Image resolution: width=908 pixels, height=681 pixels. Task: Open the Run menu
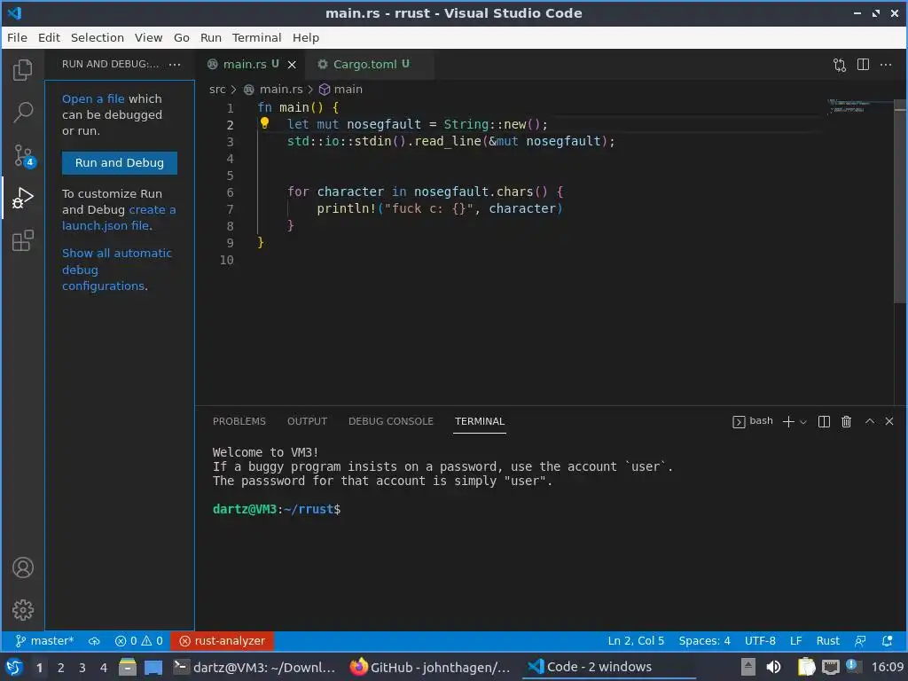[211, 37]
